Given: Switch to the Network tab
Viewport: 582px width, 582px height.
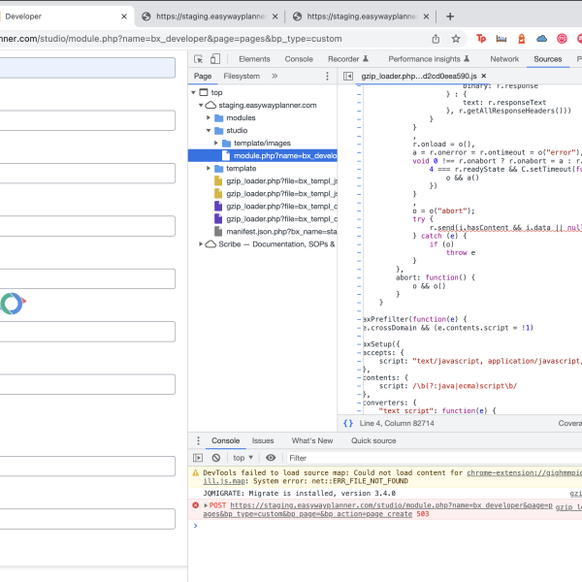Looking at the screenshot, I should [x=503, y=59].
